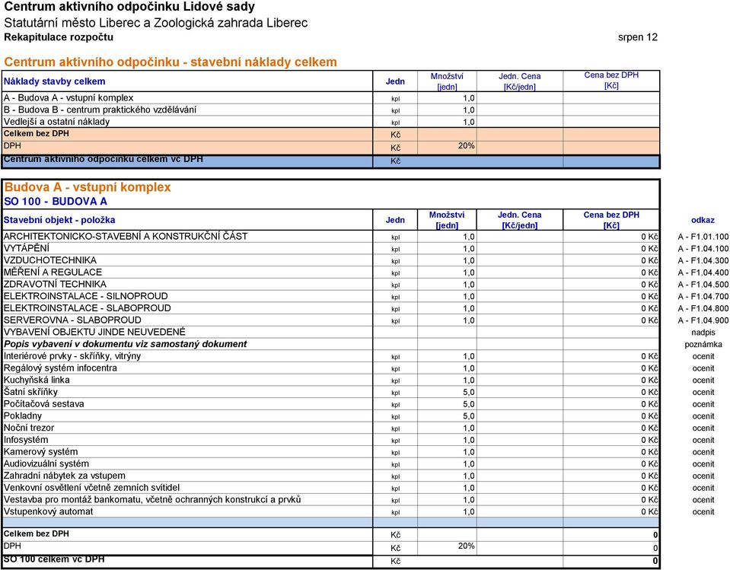Click 'Regálový systém infocentra' row
The height and width of the screenshot is (570, 730).
(330, 368)
